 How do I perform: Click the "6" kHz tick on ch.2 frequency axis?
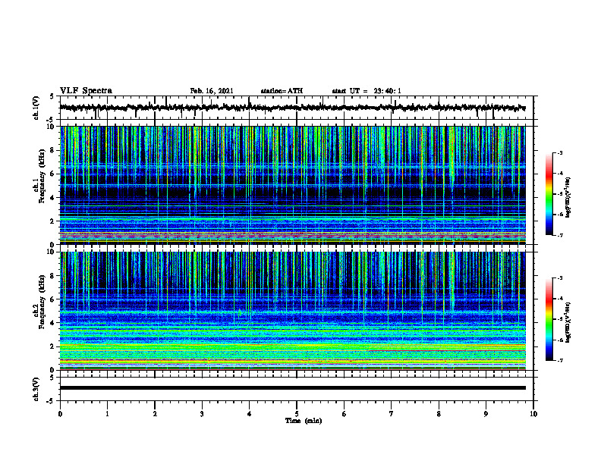[53, 299]
